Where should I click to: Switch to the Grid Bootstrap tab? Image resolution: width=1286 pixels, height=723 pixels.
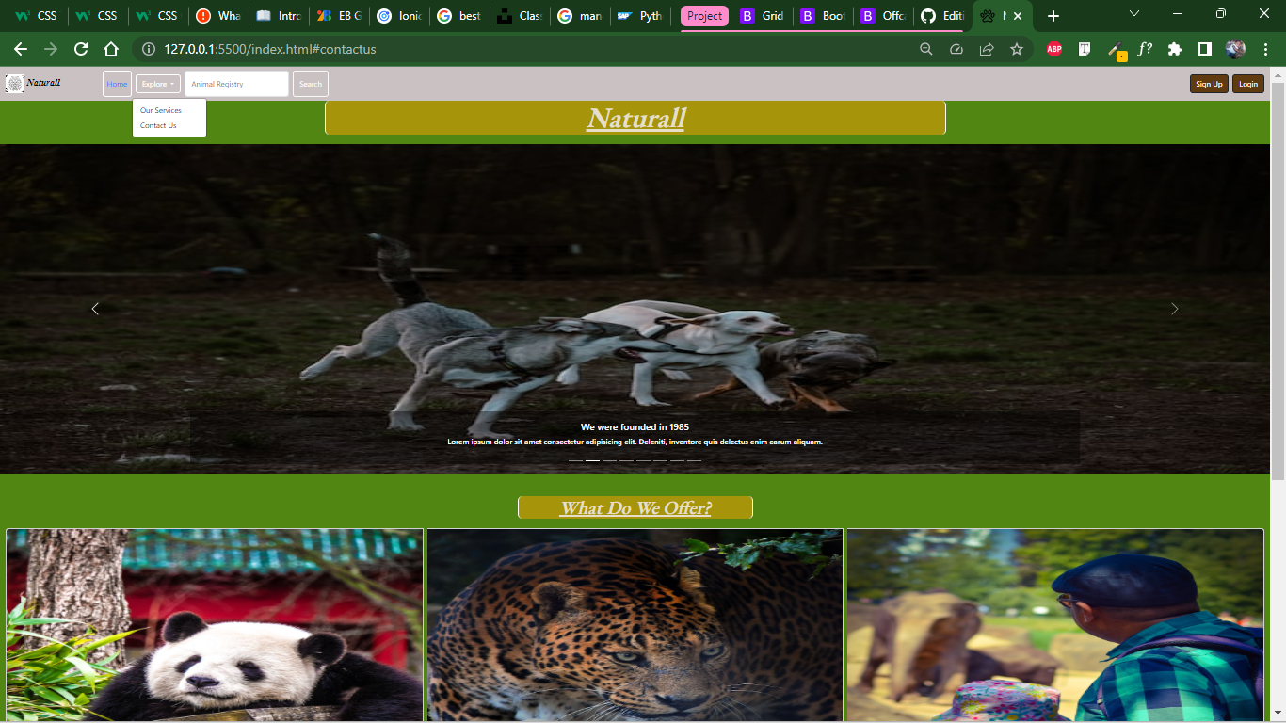coord(763,16)
